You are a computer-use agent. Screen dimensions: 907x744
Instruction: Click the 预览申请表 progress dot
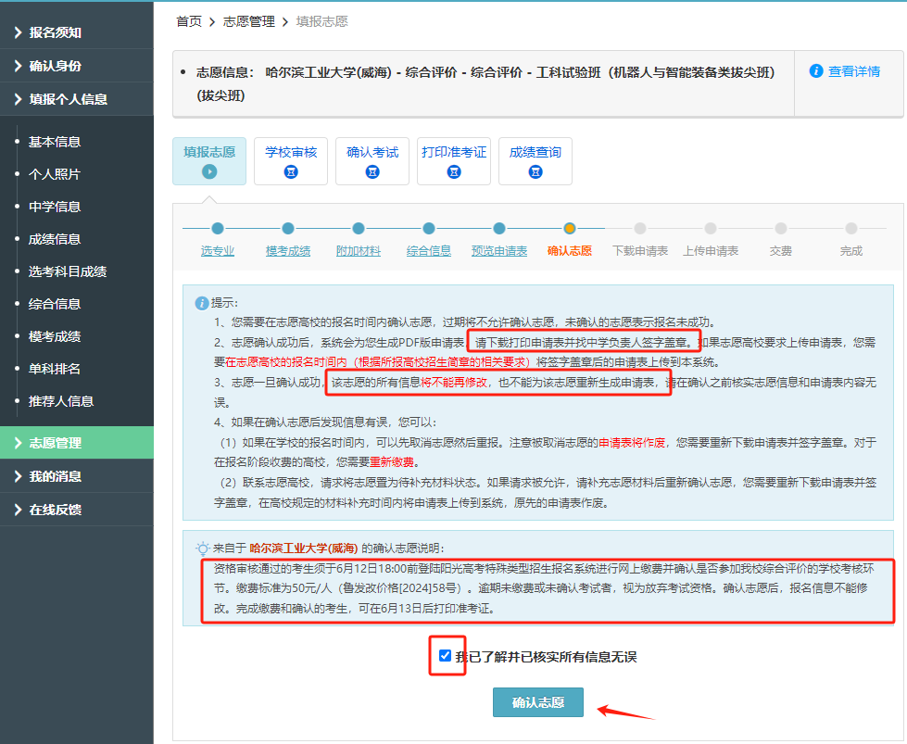click(499, 229)
